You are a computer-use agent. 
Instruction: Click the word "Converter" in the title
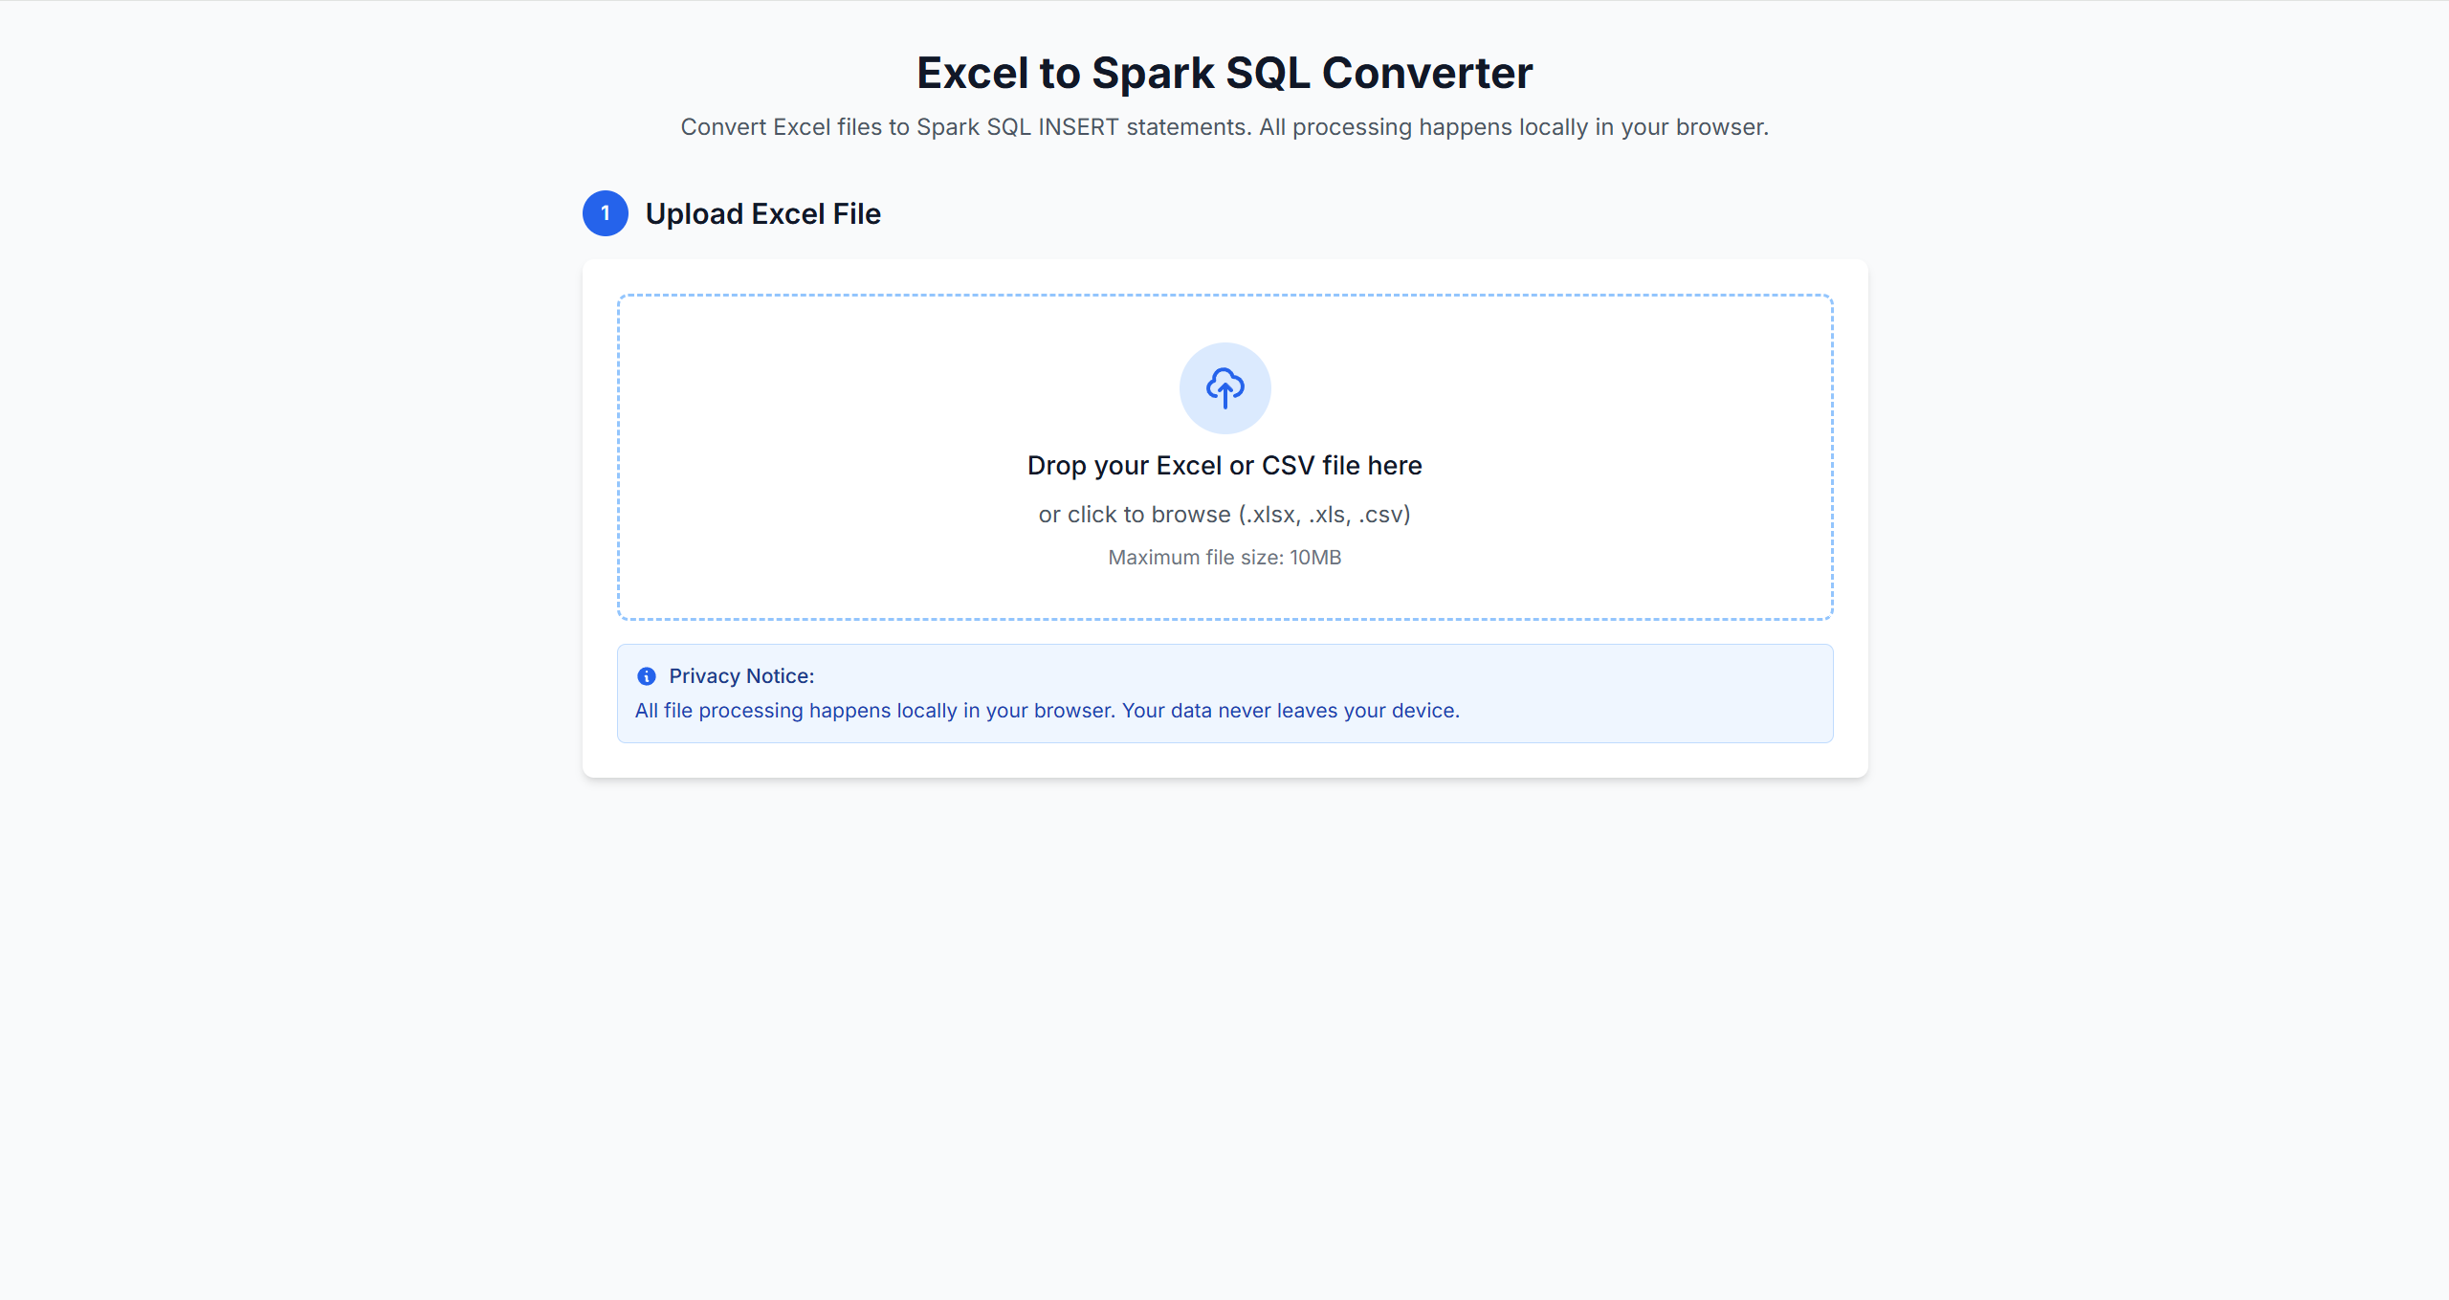coord(1427,73)
